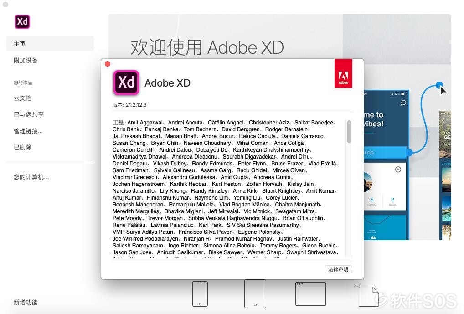Open 已删除 in the sidebar
Viewport: 464px width, 314px height.
coord(22,147)
